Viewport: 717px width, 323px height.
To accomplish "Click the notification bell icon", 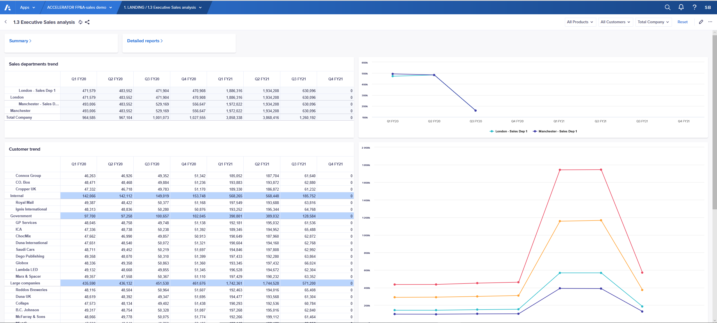I will click(x=681, y=7).
